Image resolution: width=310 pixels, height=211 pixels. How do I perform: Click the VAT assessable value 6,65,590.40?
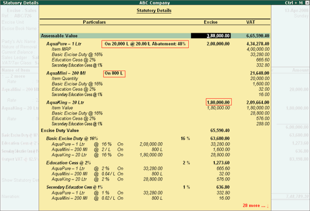(258, 36)
